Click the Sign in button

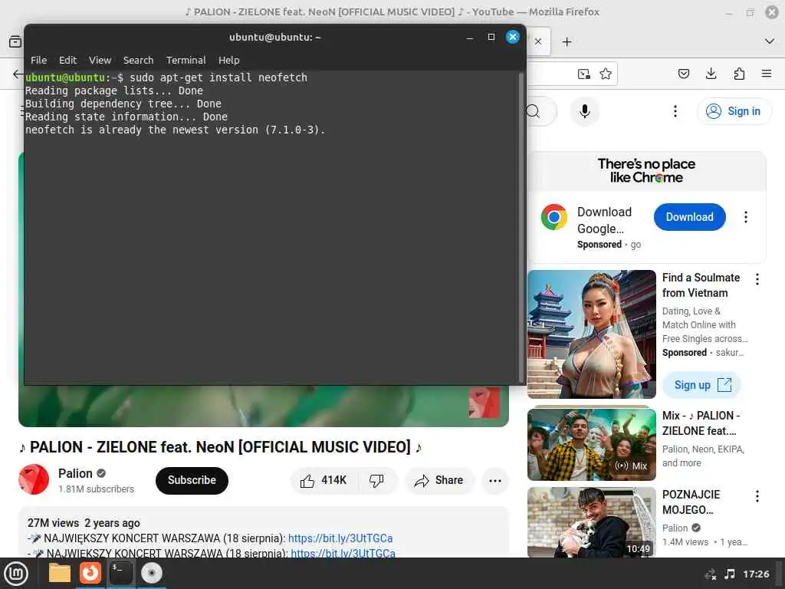coord(734,111)
